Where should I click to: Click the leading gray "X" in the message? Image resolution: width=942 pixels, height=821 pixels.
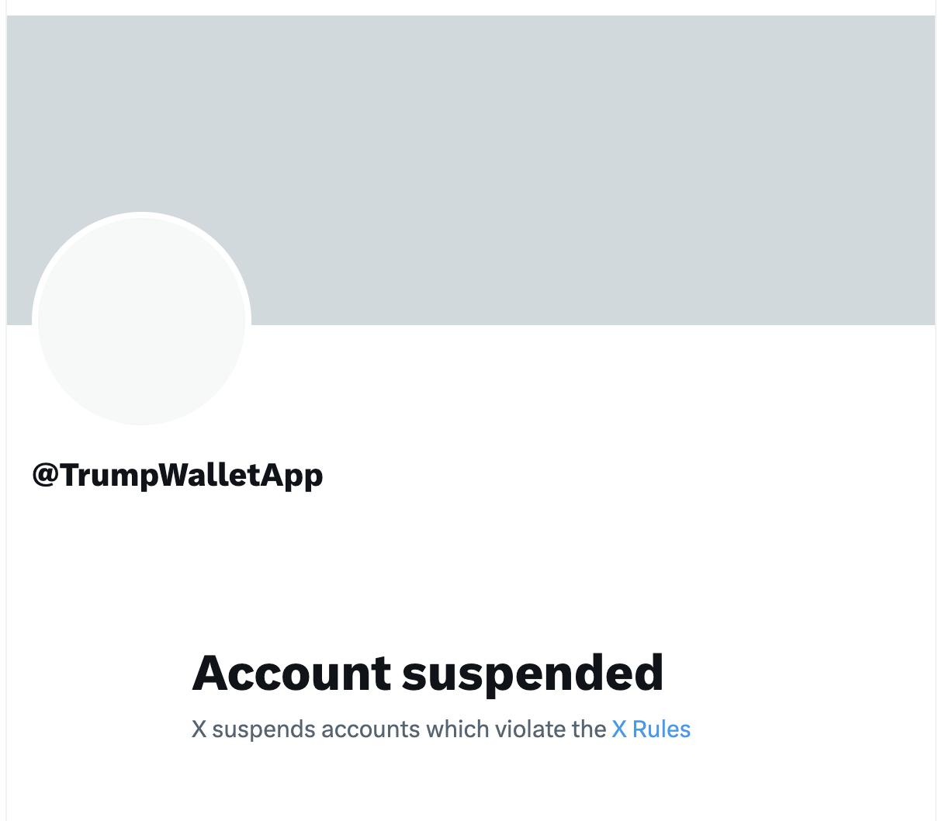[199, 729]
